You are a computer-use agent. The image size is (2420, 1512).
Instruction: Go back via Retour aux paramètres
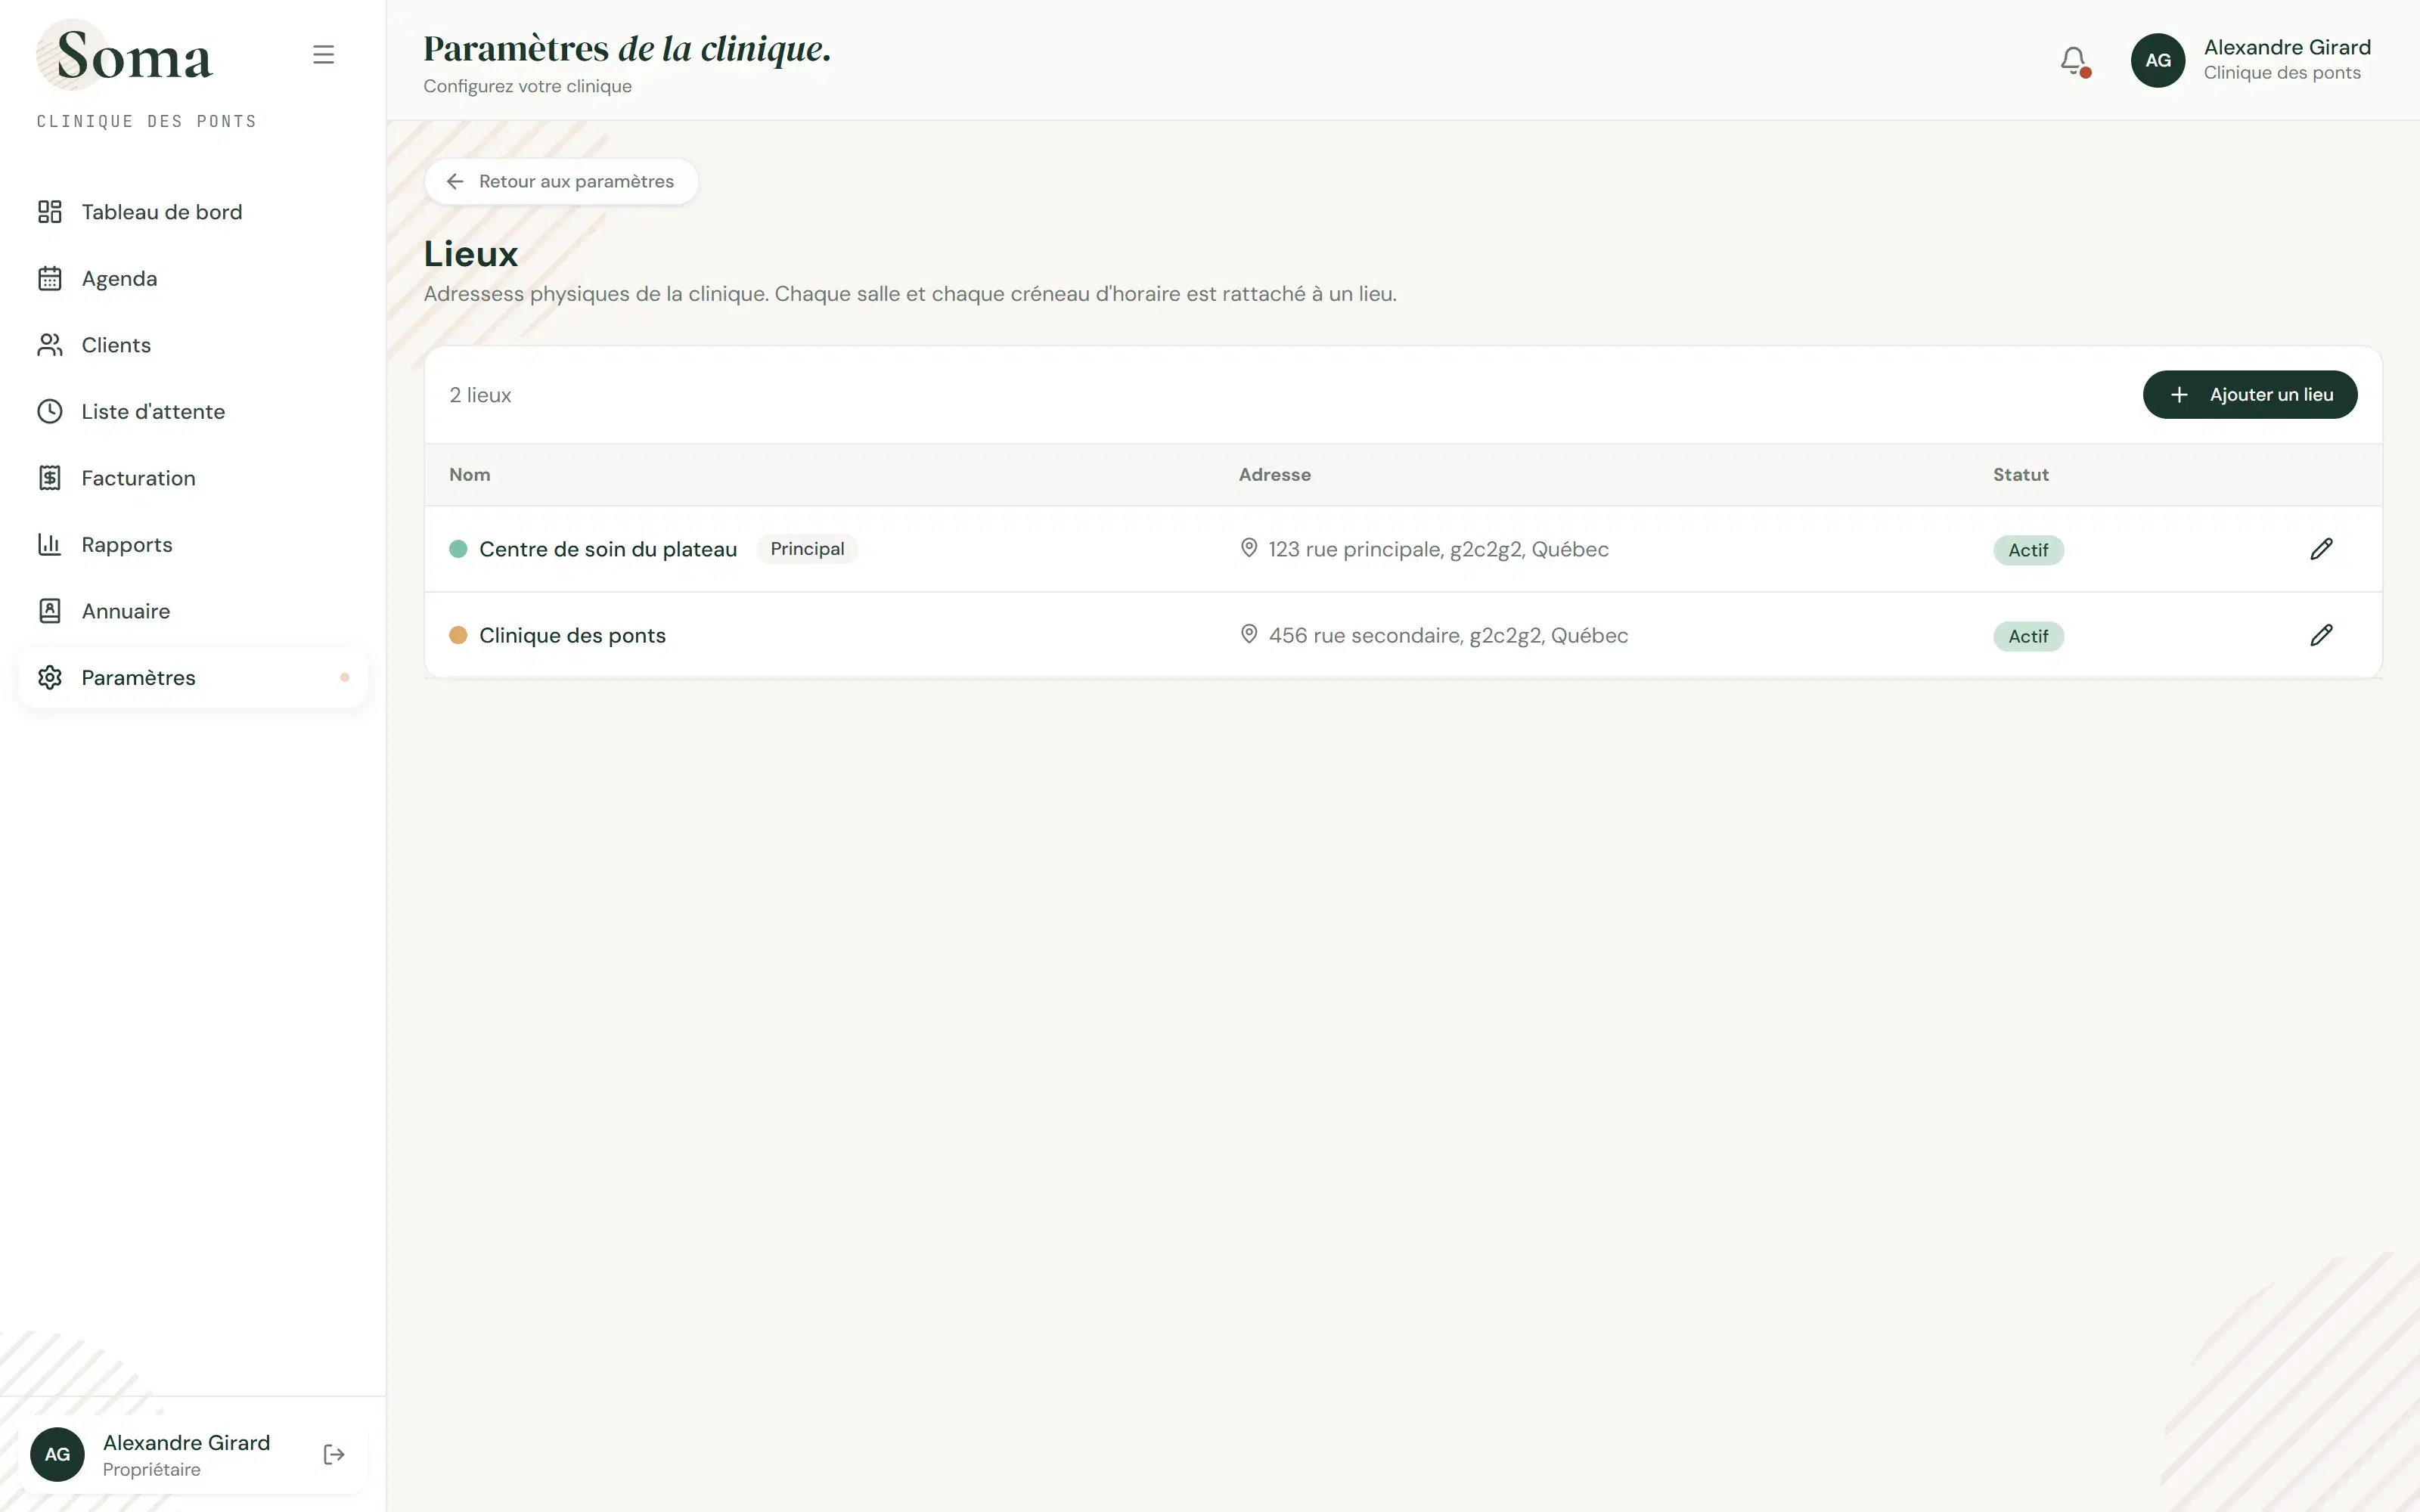click(561, 181)
